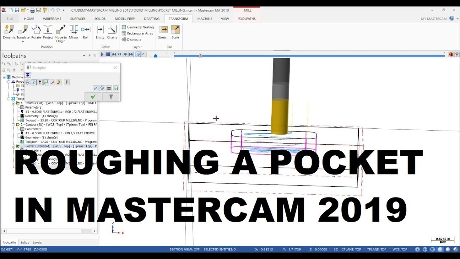Create a new file from quick access toolbar
The image size is (460, 259).
pyautogui.click(x=11, y=10)
